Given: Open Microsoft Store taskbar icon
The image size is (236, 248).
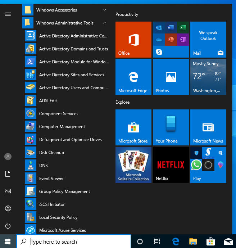Looking at the screenshot, I should [210, 242].
